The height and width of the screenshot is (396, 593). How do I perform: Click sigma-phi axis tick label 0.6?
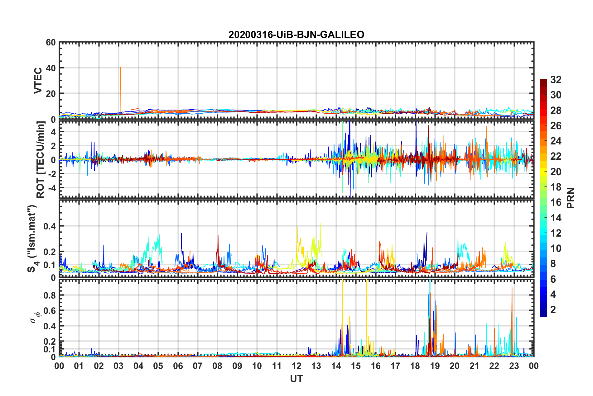pos(50,311)
